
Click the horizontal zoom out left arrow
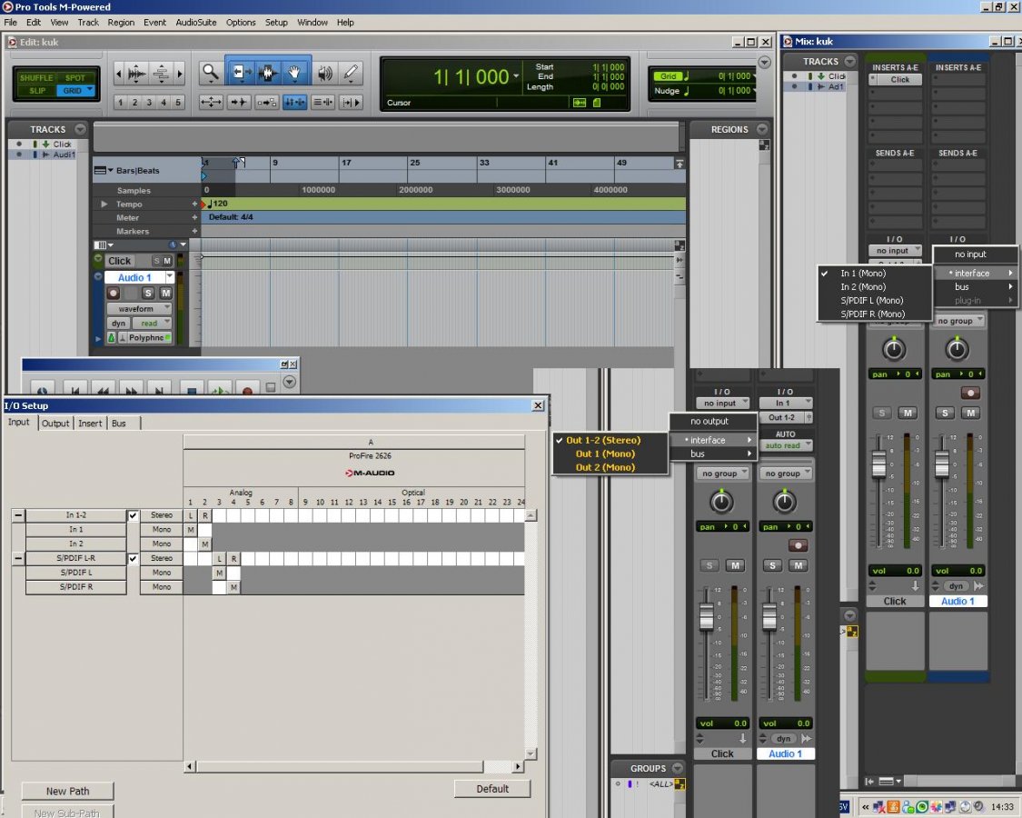[x=118, y=73]
